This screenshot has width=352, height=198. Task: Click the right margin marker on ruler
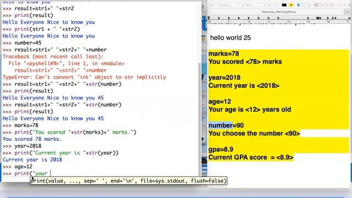(349, 18)
